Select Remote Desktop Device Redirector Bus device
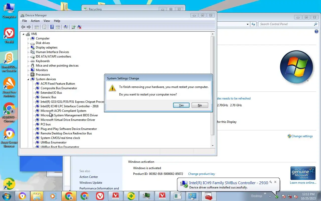The image size is (321, 201). [x=66, y=133]
